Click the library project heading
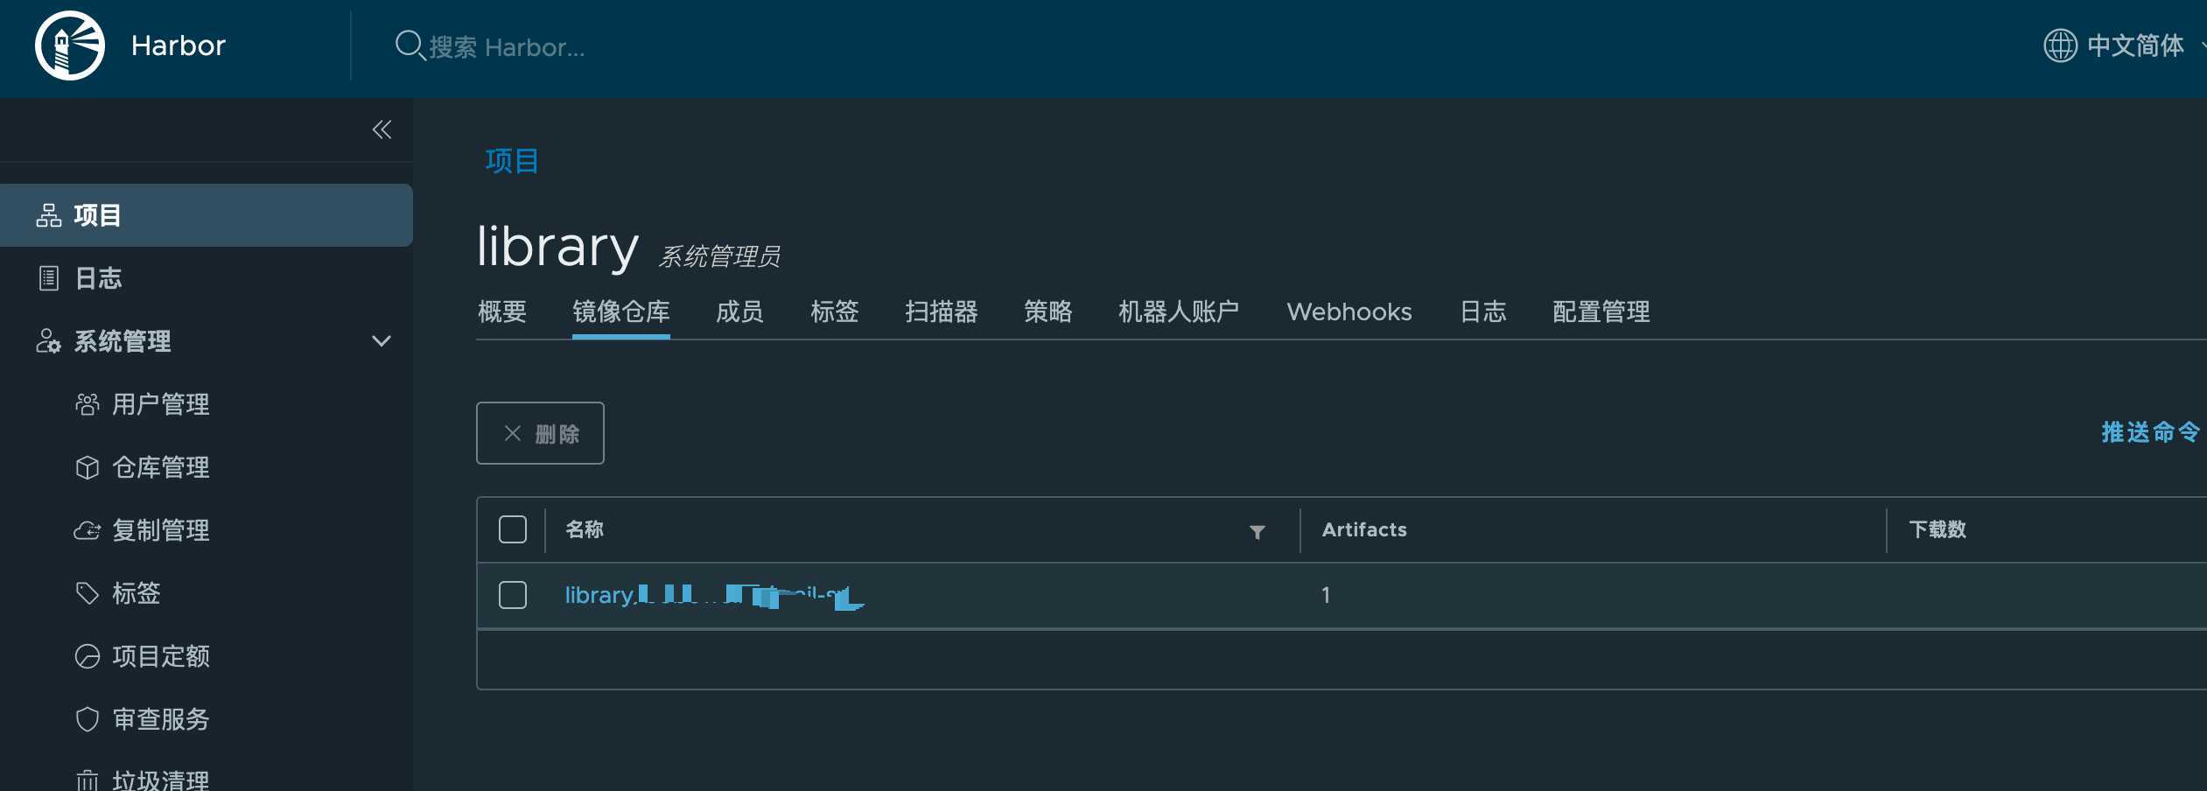The image size is (2207, 791). [557, 247]
